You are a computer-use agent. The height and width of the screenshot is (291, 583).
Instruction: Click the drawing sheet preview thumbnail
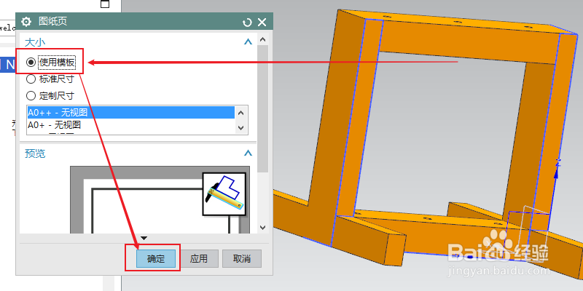160,199
